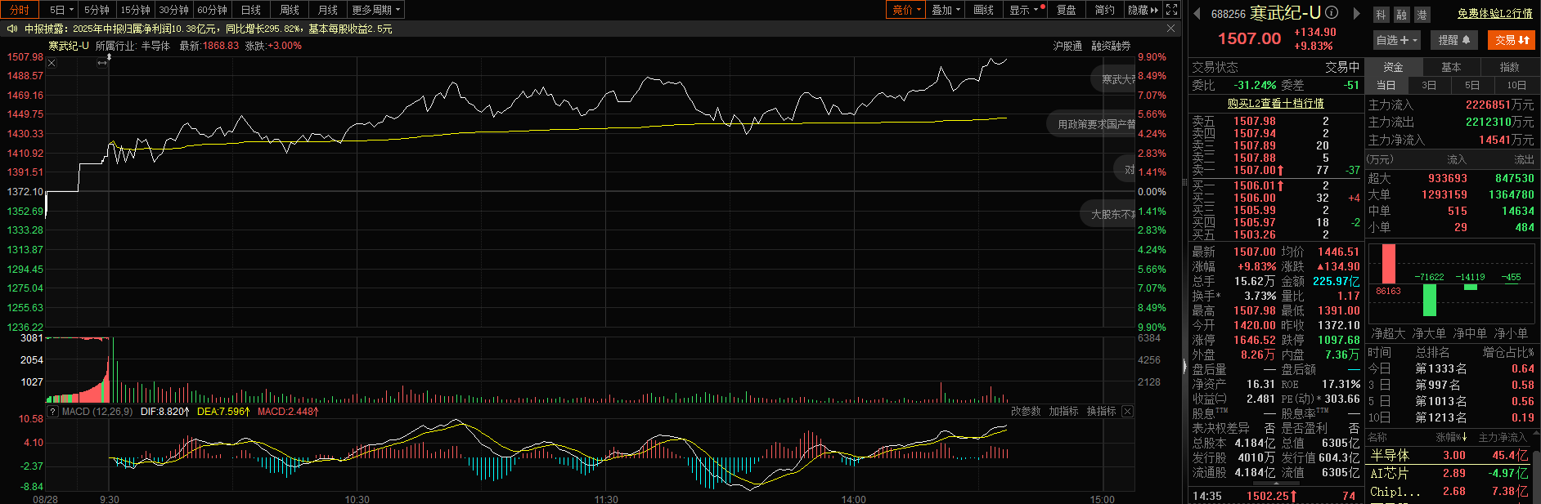Switch to 60分钟 chart tab
Viewport: 1541px width, 504px height.
tap(212, 10)
